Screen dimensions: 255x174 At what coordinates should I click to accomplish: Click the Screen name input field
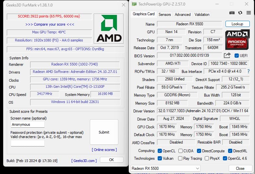[28, 124]
